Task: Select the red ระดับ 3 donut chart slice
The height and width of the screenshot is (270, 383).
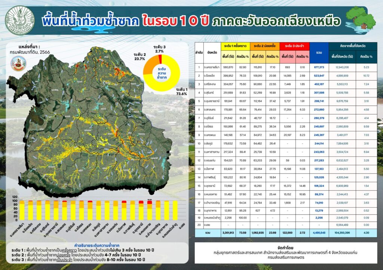Action: 160,59
